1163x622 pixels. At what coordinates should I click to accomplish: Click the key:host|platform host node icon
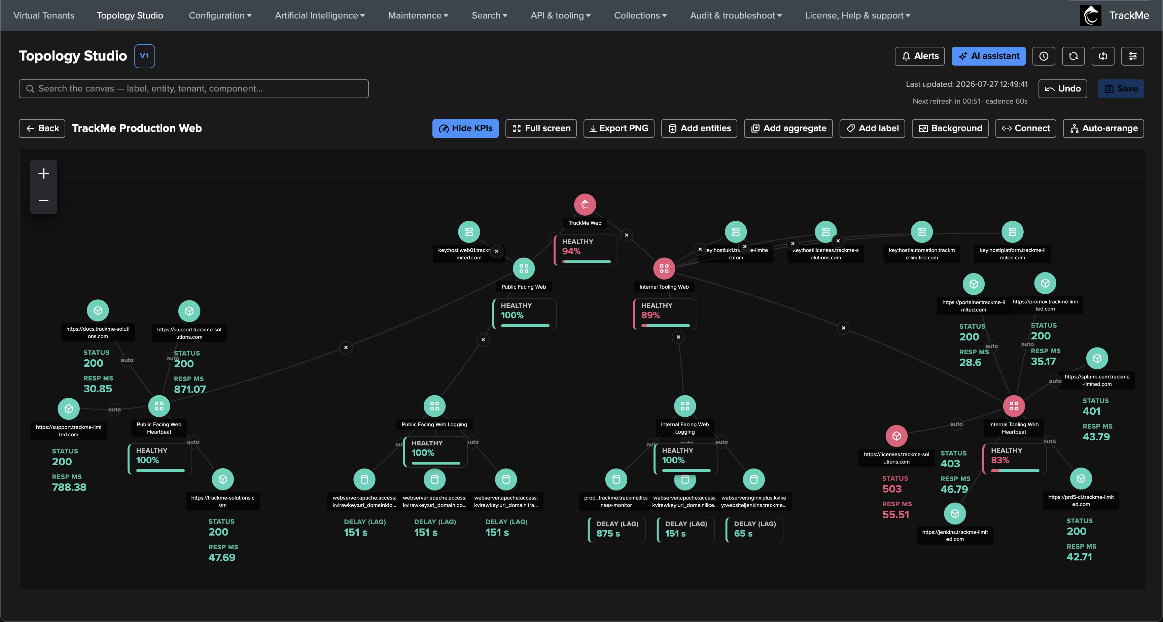[x=1012, y=232]
